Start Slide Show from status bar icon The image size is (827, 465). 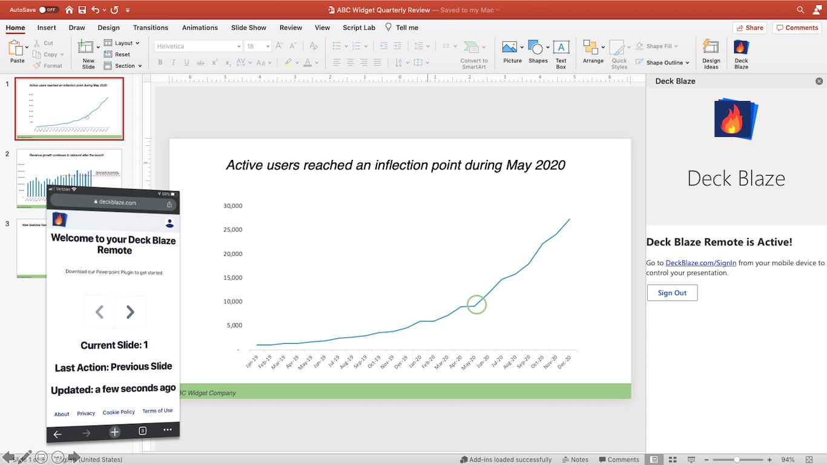click(x=691, y=460)
